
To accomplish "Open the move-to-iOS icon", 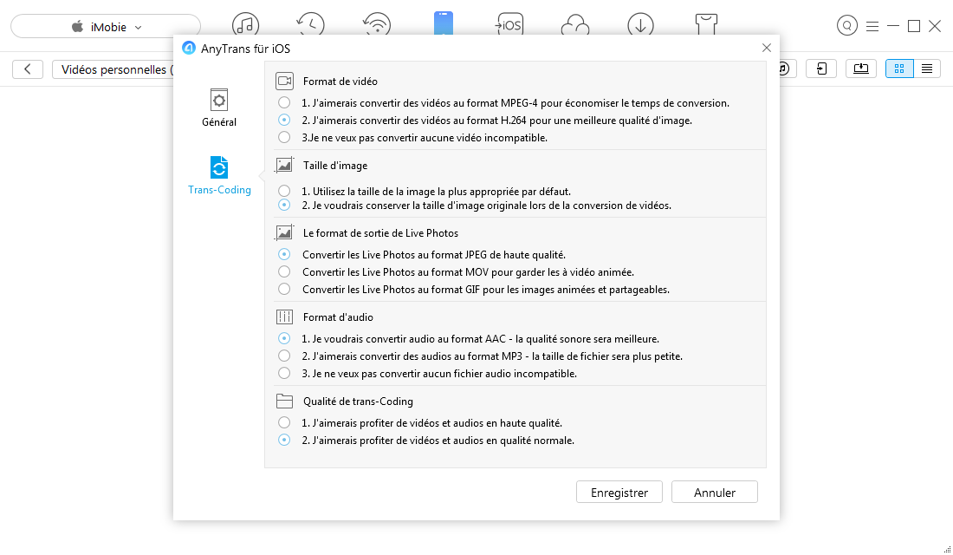I will pos(509,25).
